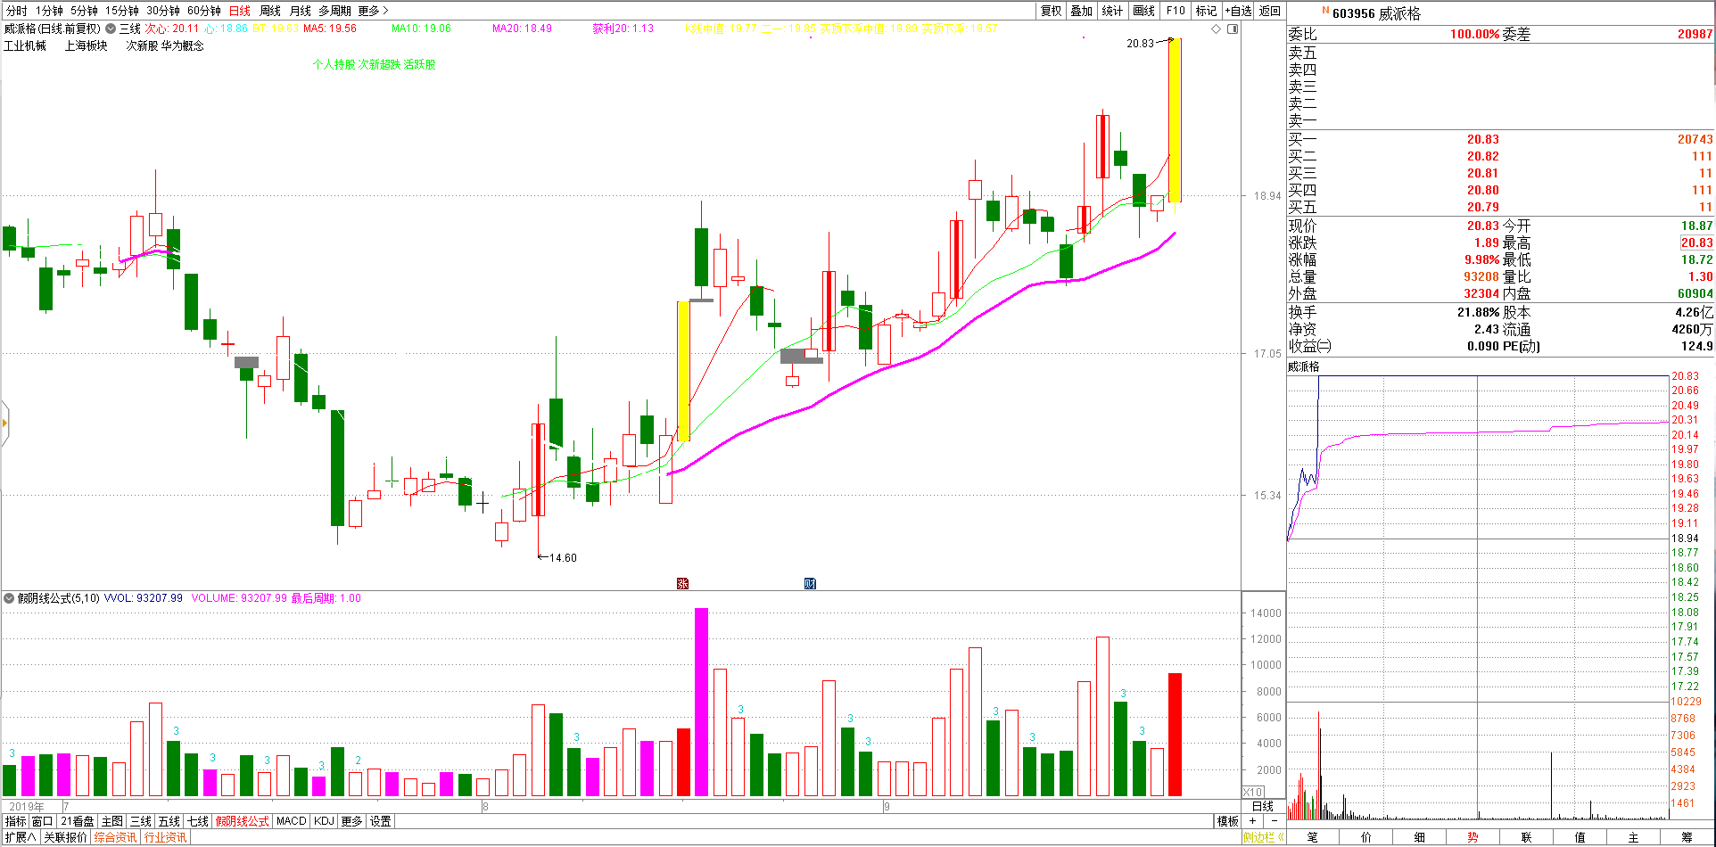The width and height of the screenshot is (1716, 847).
Task: Open the dropdown arrow beside 威派格(日线.前复权)
Action: [111, 29]
